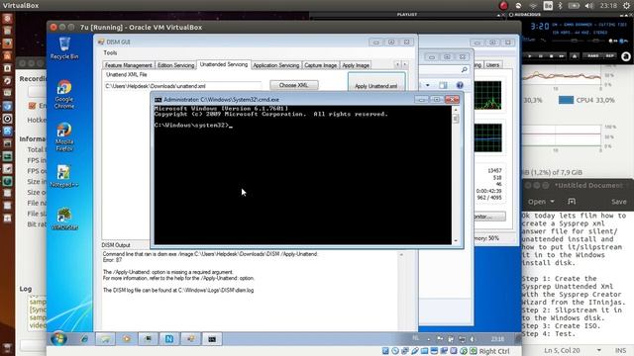The width and height of the screenshot is (634, 356).
Task: Pause playback in the Audacious player
Action: click(540, 56)
